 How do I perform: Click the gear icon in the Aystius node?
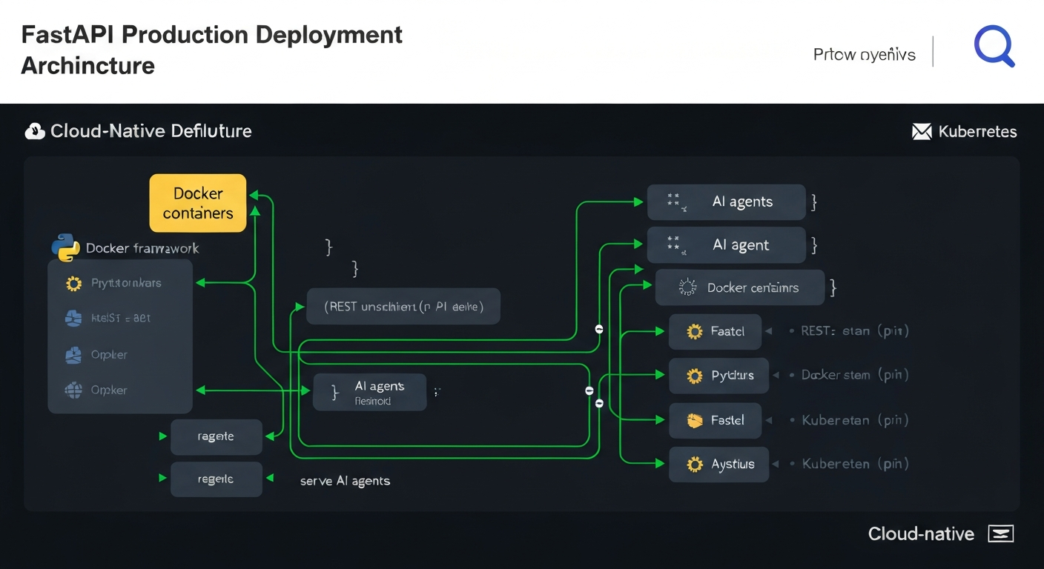pyautogui.click(x=695, y=465)
